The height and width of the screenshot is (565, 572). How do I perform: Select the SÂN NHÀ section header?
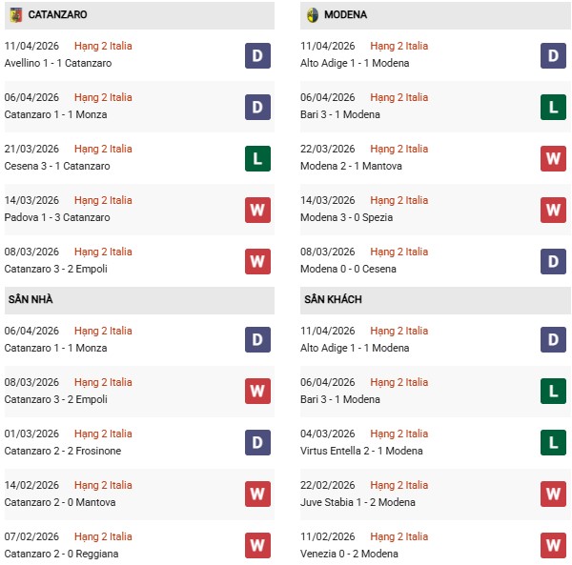tap(31, 299)
